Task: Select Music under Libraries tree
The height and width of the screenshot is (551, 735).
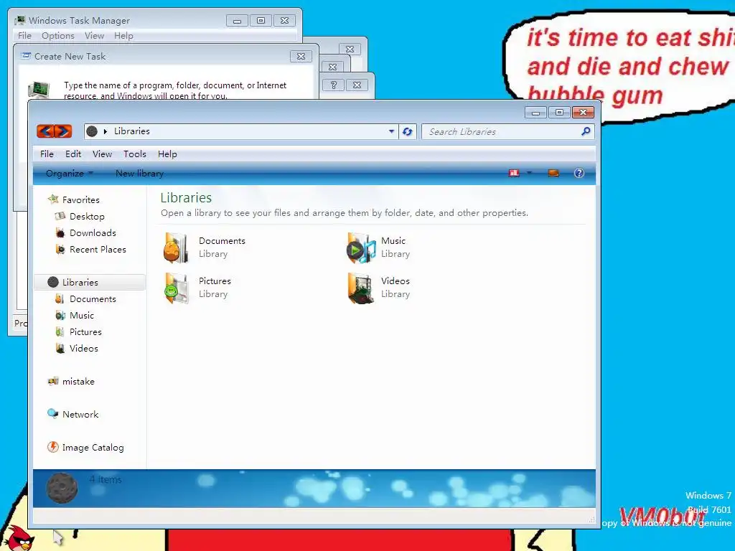Action: [82, 316]
